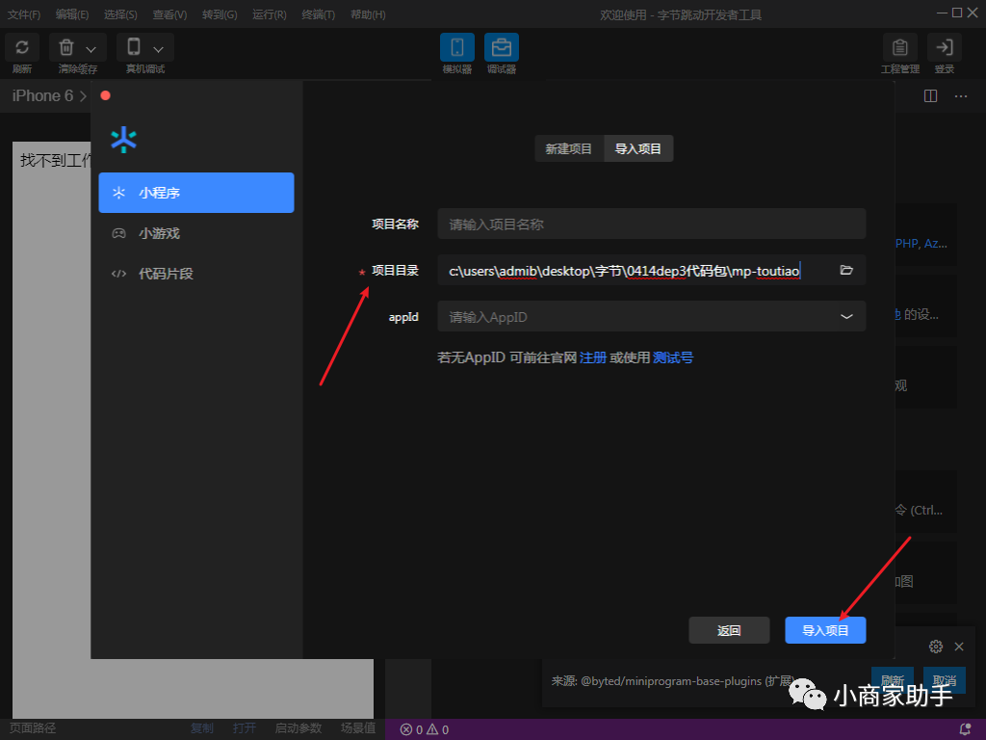Click 页面路径 label in bottom bar
Viewport: 986px width, 740px height.
click(x=33, y=728)
